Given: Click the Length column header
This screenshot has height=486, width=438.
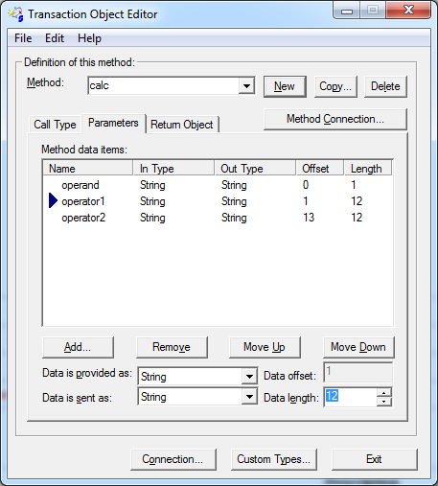Looking at the screenshot, I should [368, 168].
